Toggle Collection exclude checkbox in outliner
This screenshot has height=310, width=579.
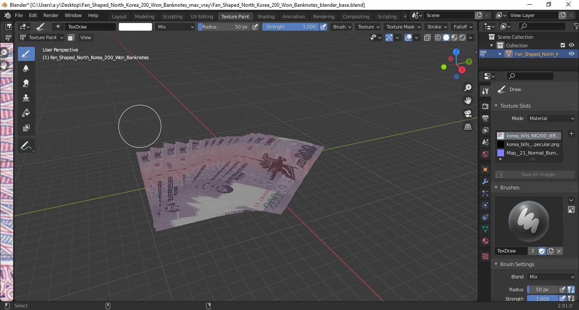click(563, 45)
